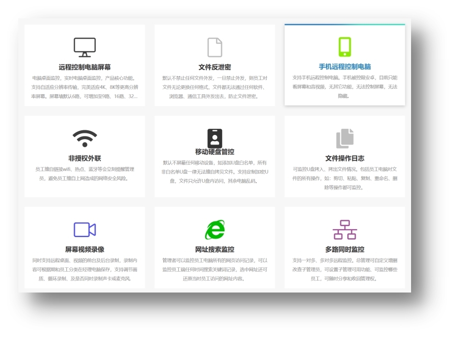Click the 文件操作日志 title

(x=345, y=158)
